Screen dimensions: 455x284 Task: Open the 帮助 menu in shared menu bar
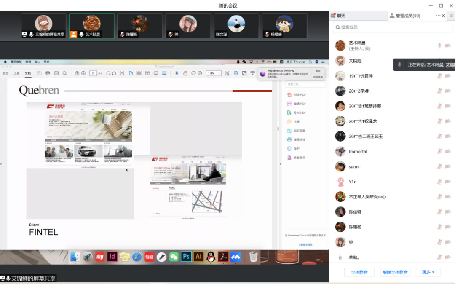(47, 62)
